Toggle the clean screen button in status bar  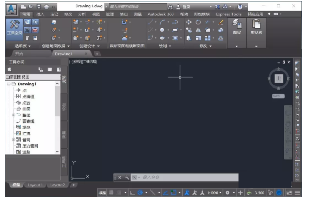click(x=289, y=193)
